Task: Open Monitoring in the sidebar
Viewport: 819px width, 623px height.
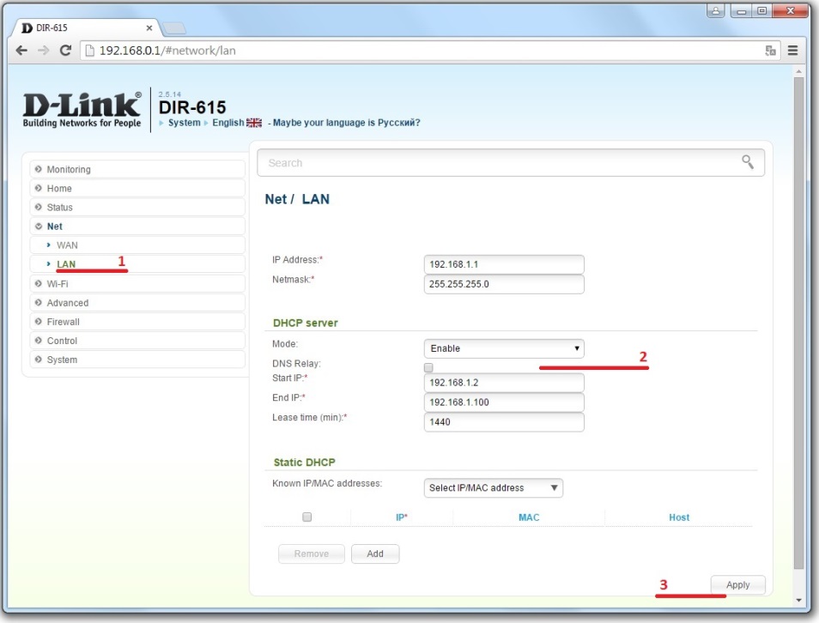Action: click(137, 169)
